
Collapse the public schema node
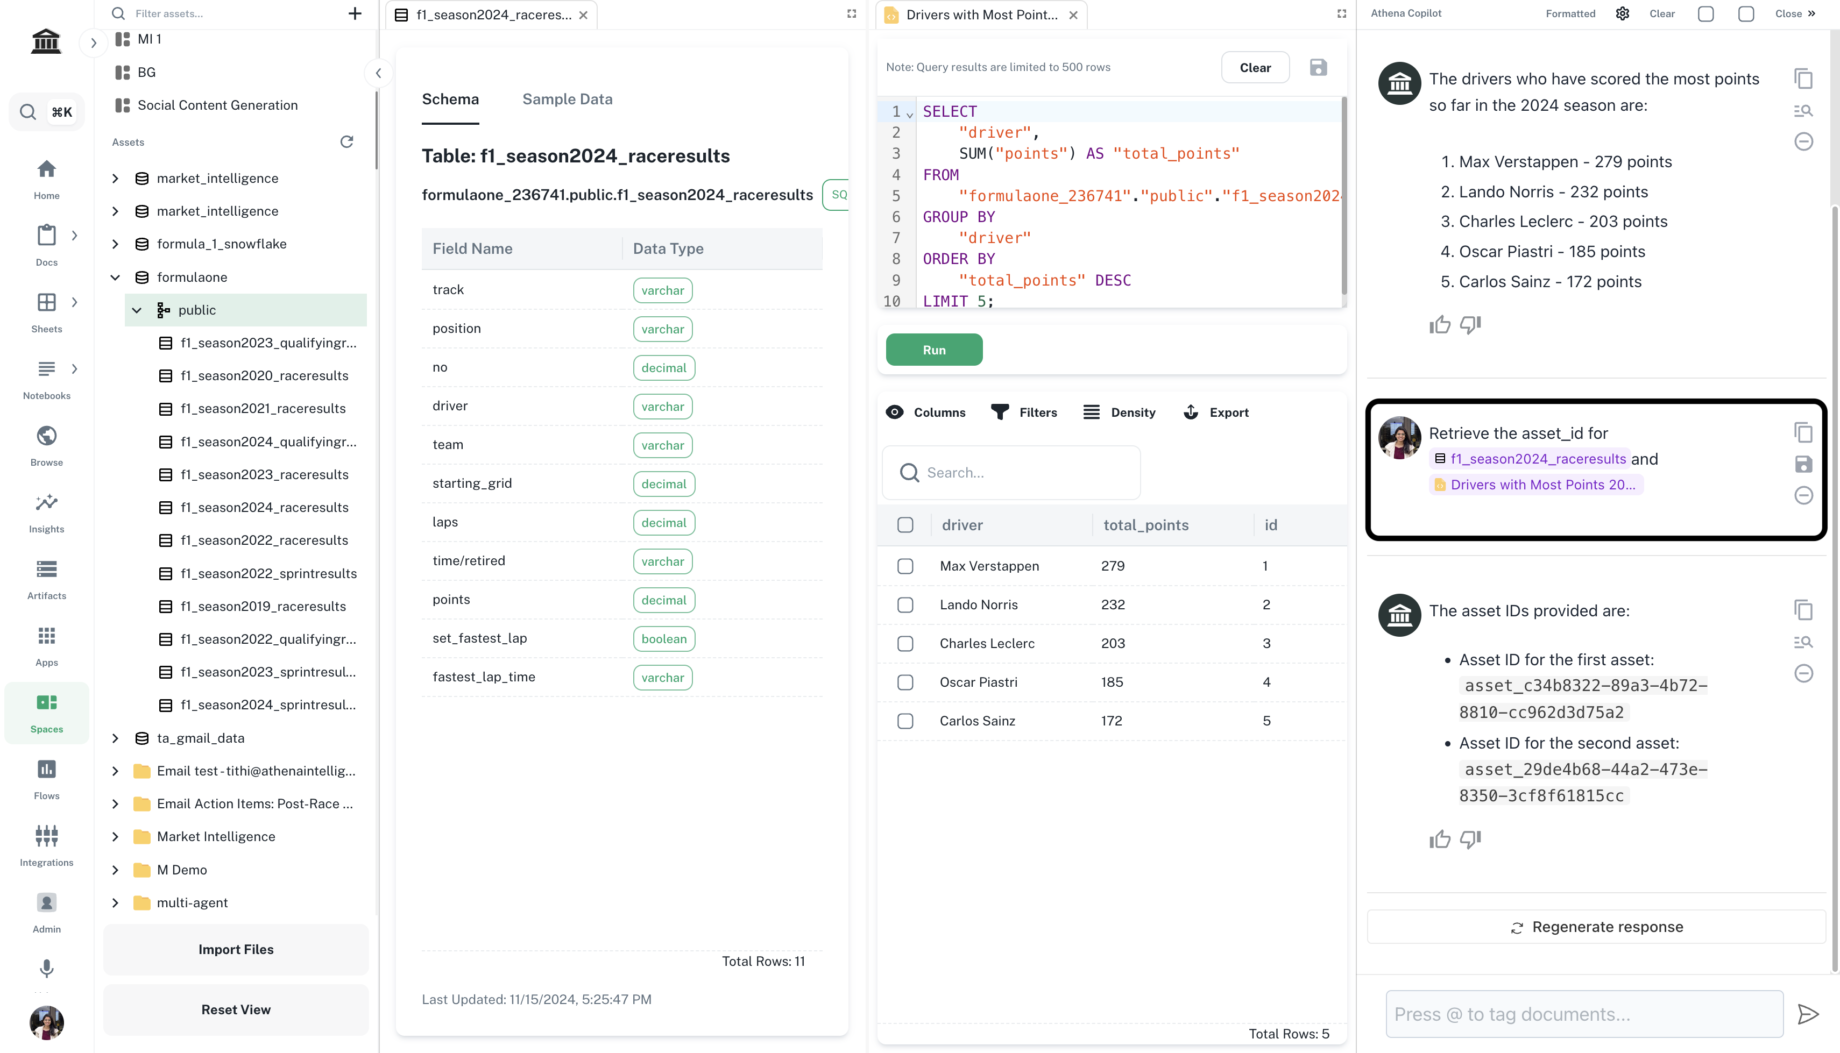137,310
